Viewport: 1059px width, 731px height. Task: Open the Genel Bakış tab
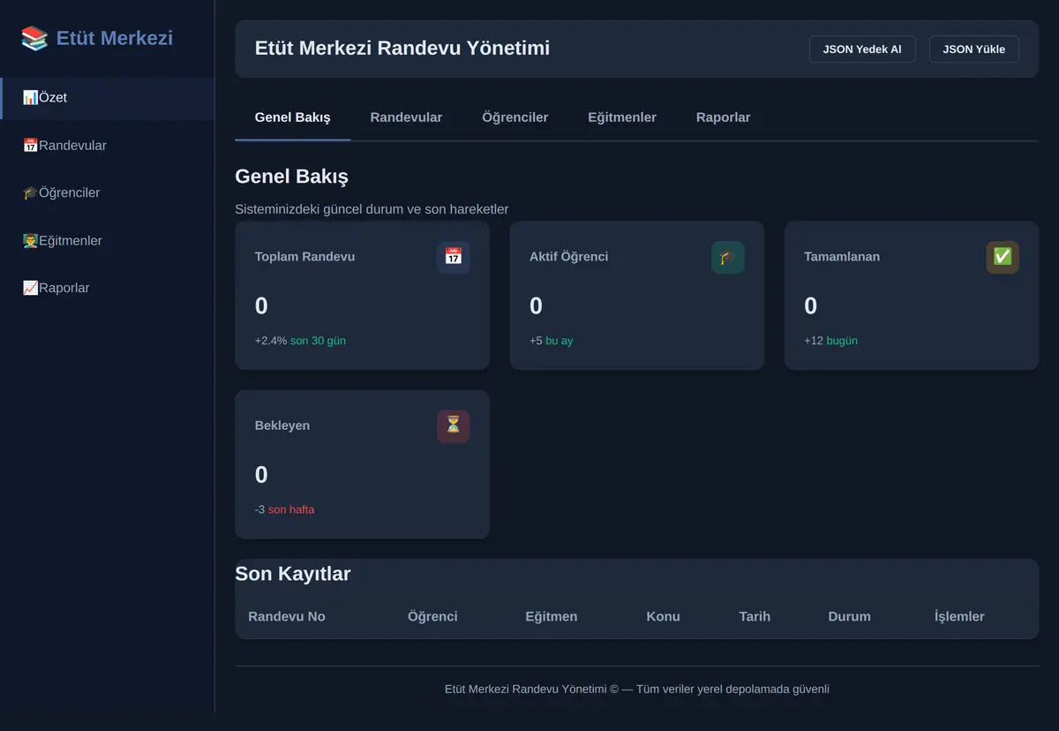pos(293,117)
